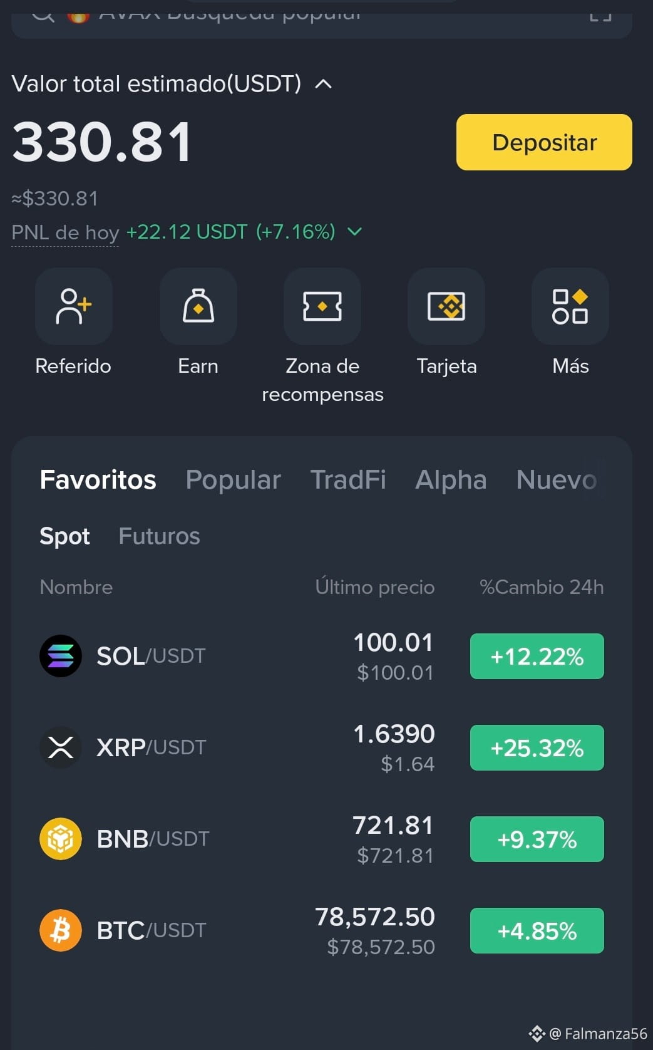Tap the SOL coin logo
Screen dimensions: 653x1050
pyautogui.click(x=61, y=656)
